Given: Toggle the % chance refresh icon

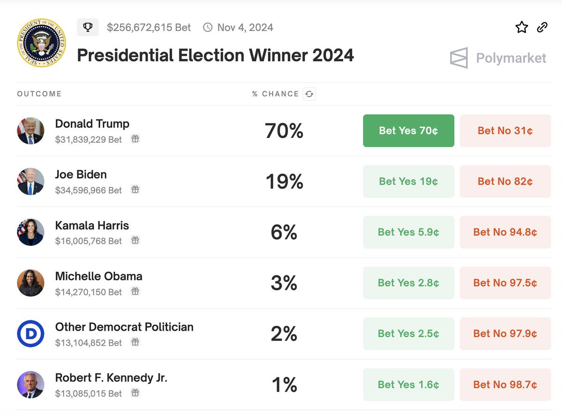Looking at the screenshot, I should [x=309, y=94].
